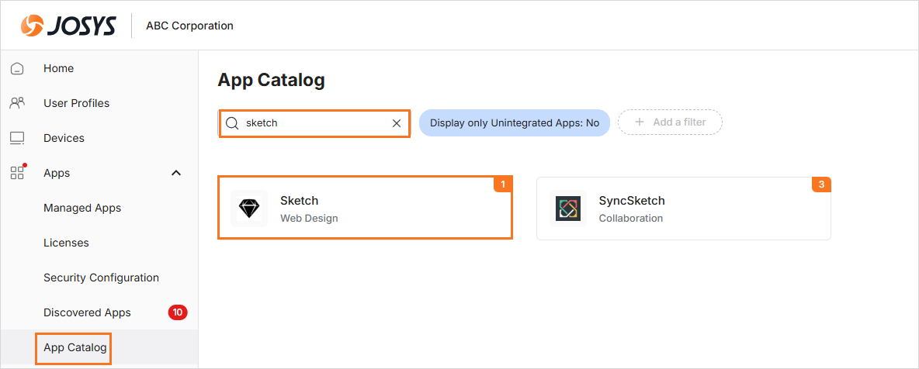The image size is (919, 369).
Task: Click the Web Design category label
Action: [x=309, y=219]
